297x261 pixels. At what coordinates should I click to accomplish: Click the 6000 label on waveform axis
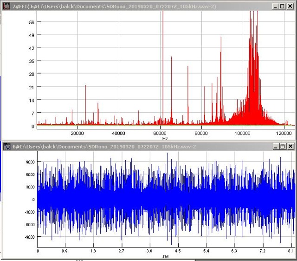30,174
